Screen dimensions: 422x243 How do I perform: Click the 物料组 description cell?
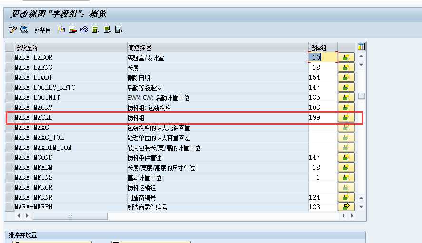coord(217,117)
